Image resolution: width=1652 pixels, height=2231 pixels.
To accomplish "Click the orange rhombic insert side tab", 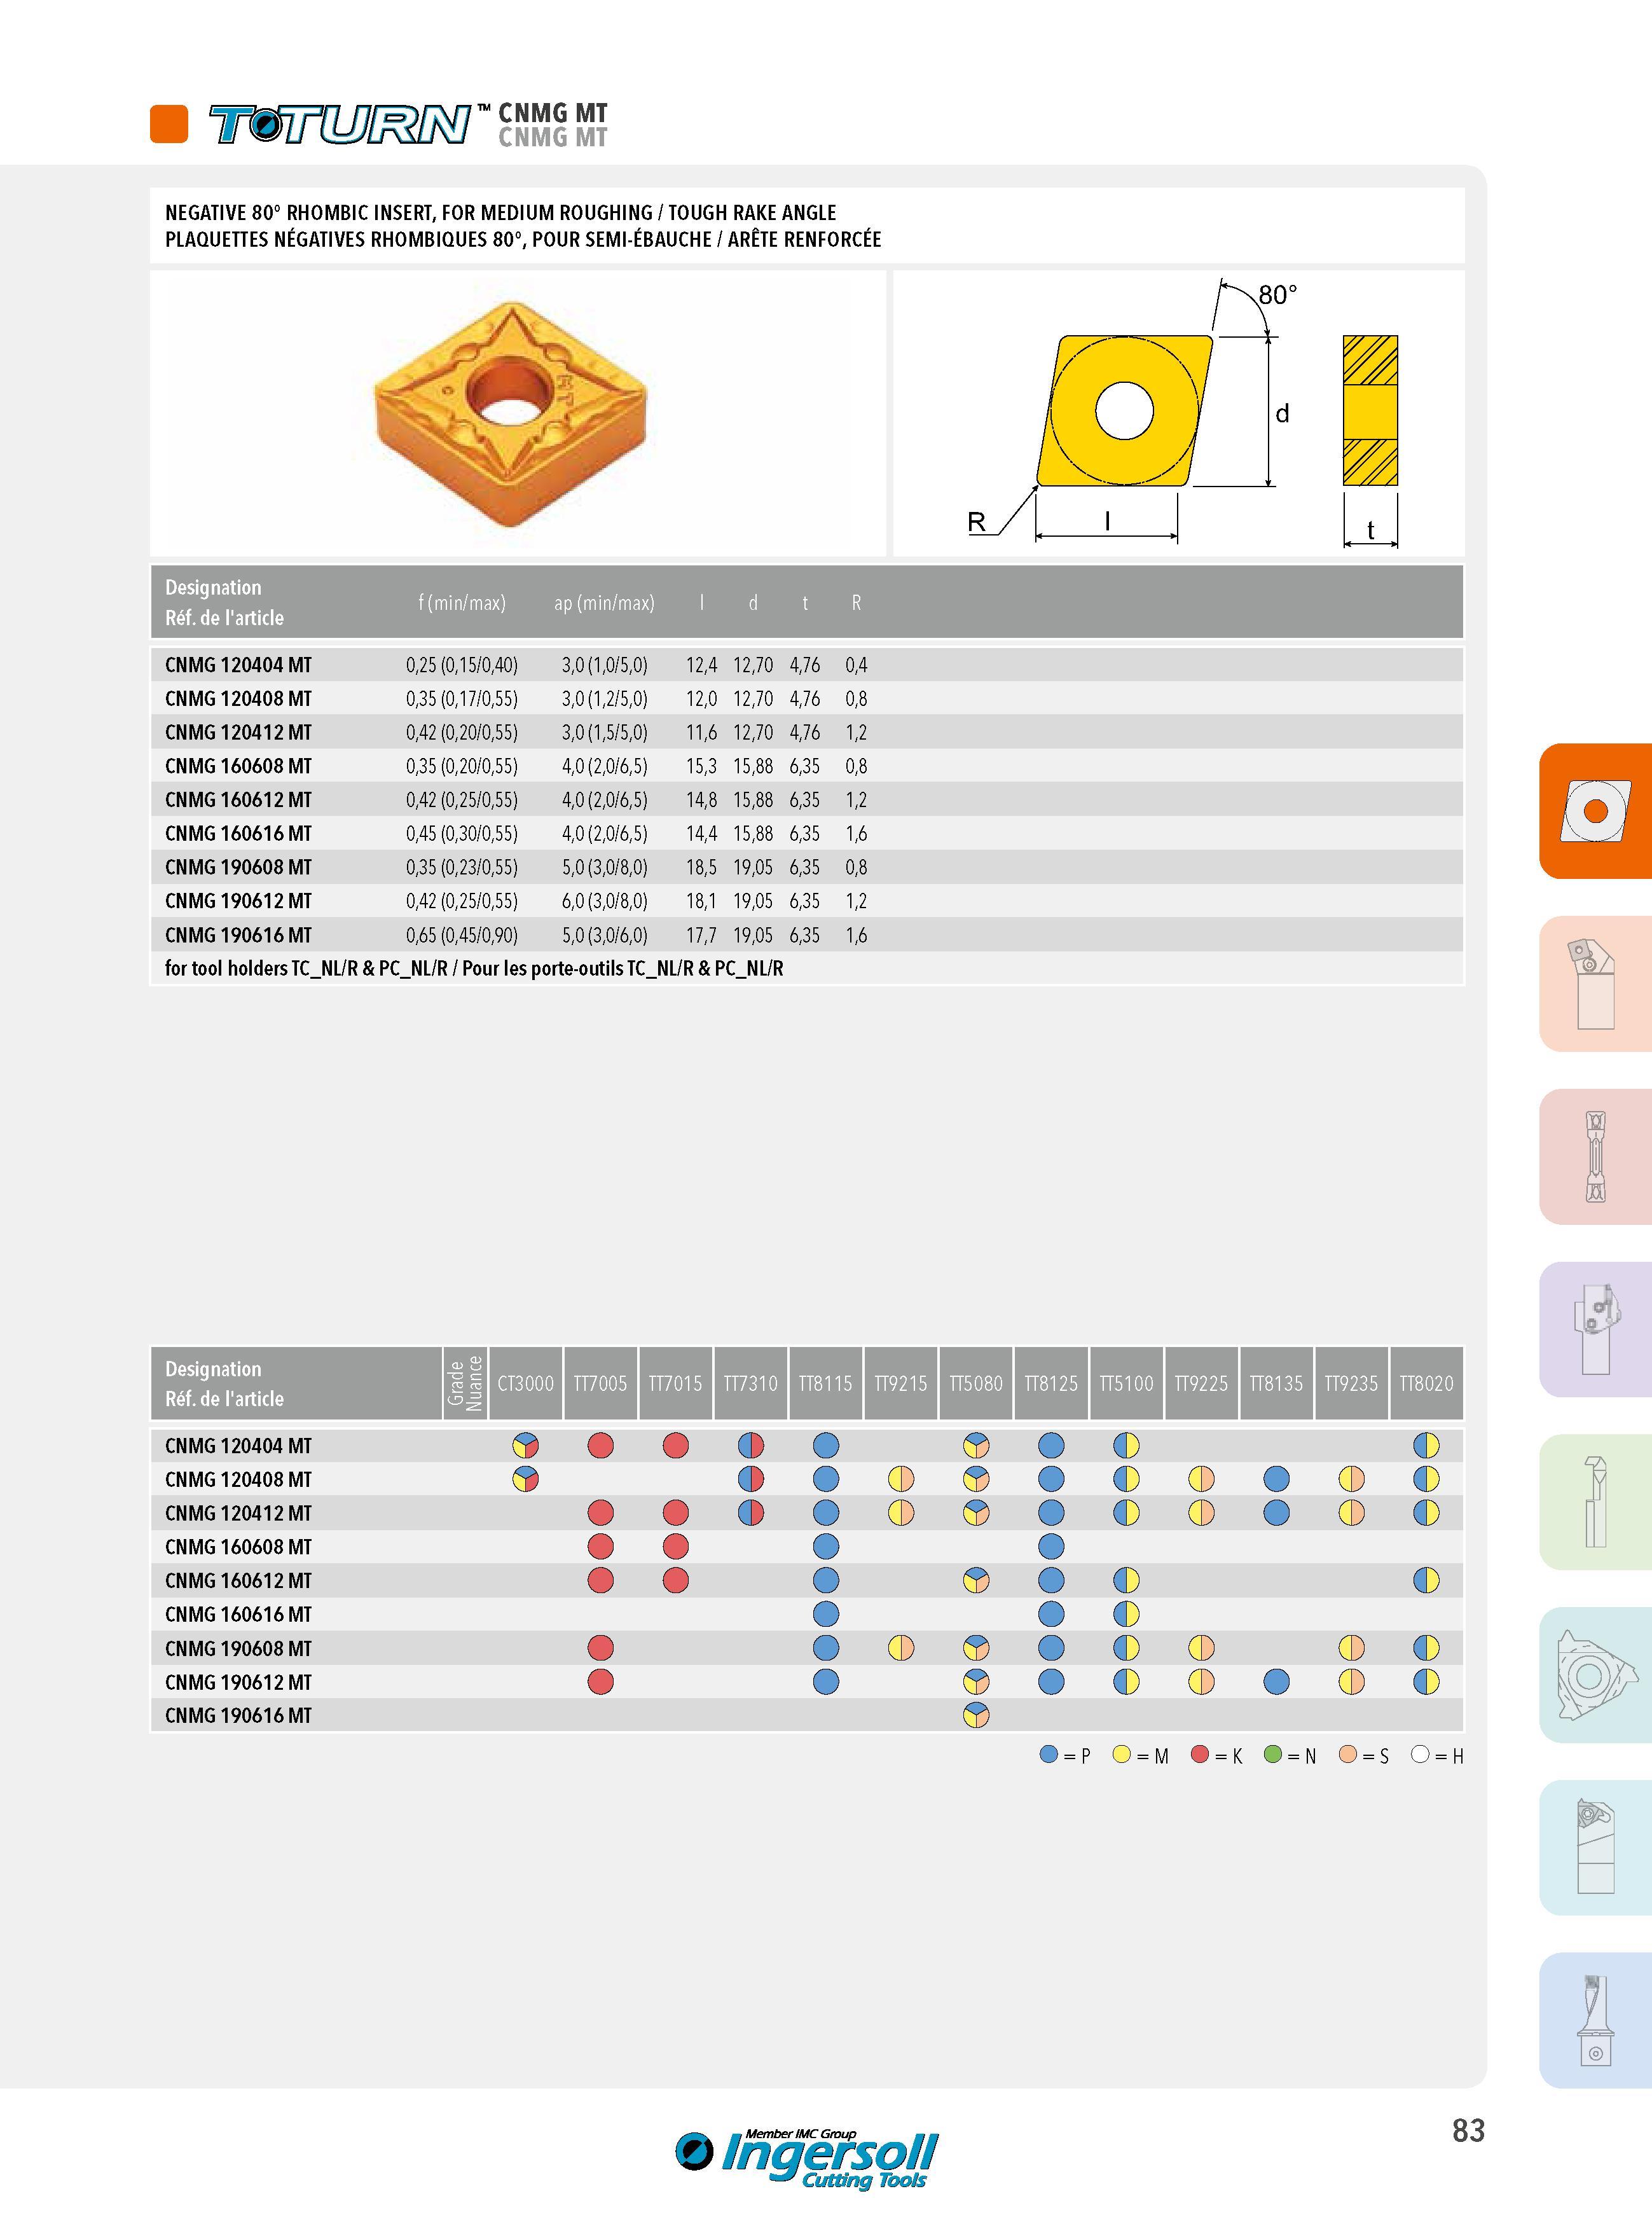I will [x=1595, y=811].
